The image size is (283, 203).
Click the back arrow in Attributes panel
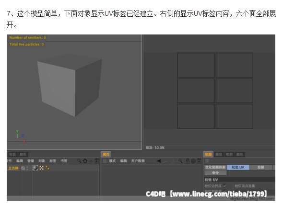pyautogui.click(x=159, y=161)
